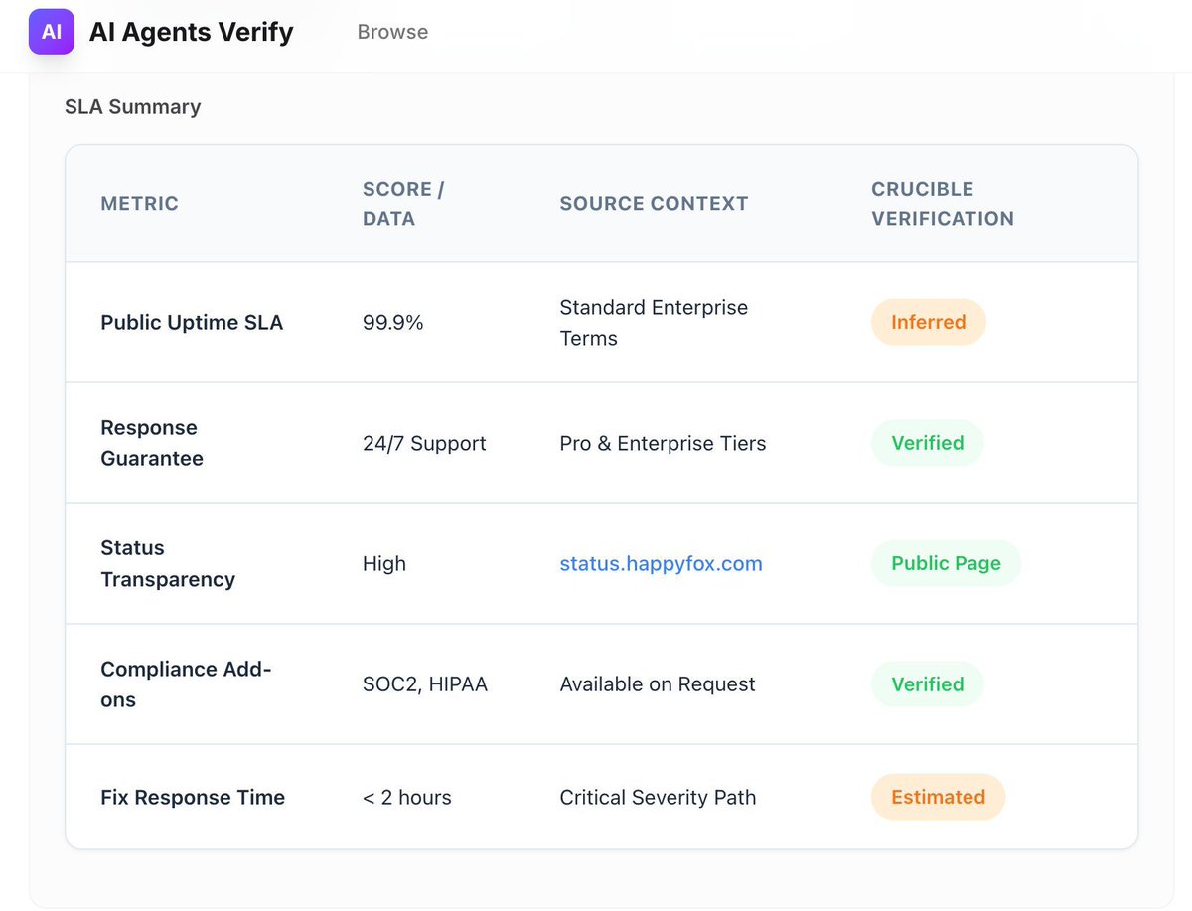Click the Verified badge for Compliance Add-ons

[927, 684]
